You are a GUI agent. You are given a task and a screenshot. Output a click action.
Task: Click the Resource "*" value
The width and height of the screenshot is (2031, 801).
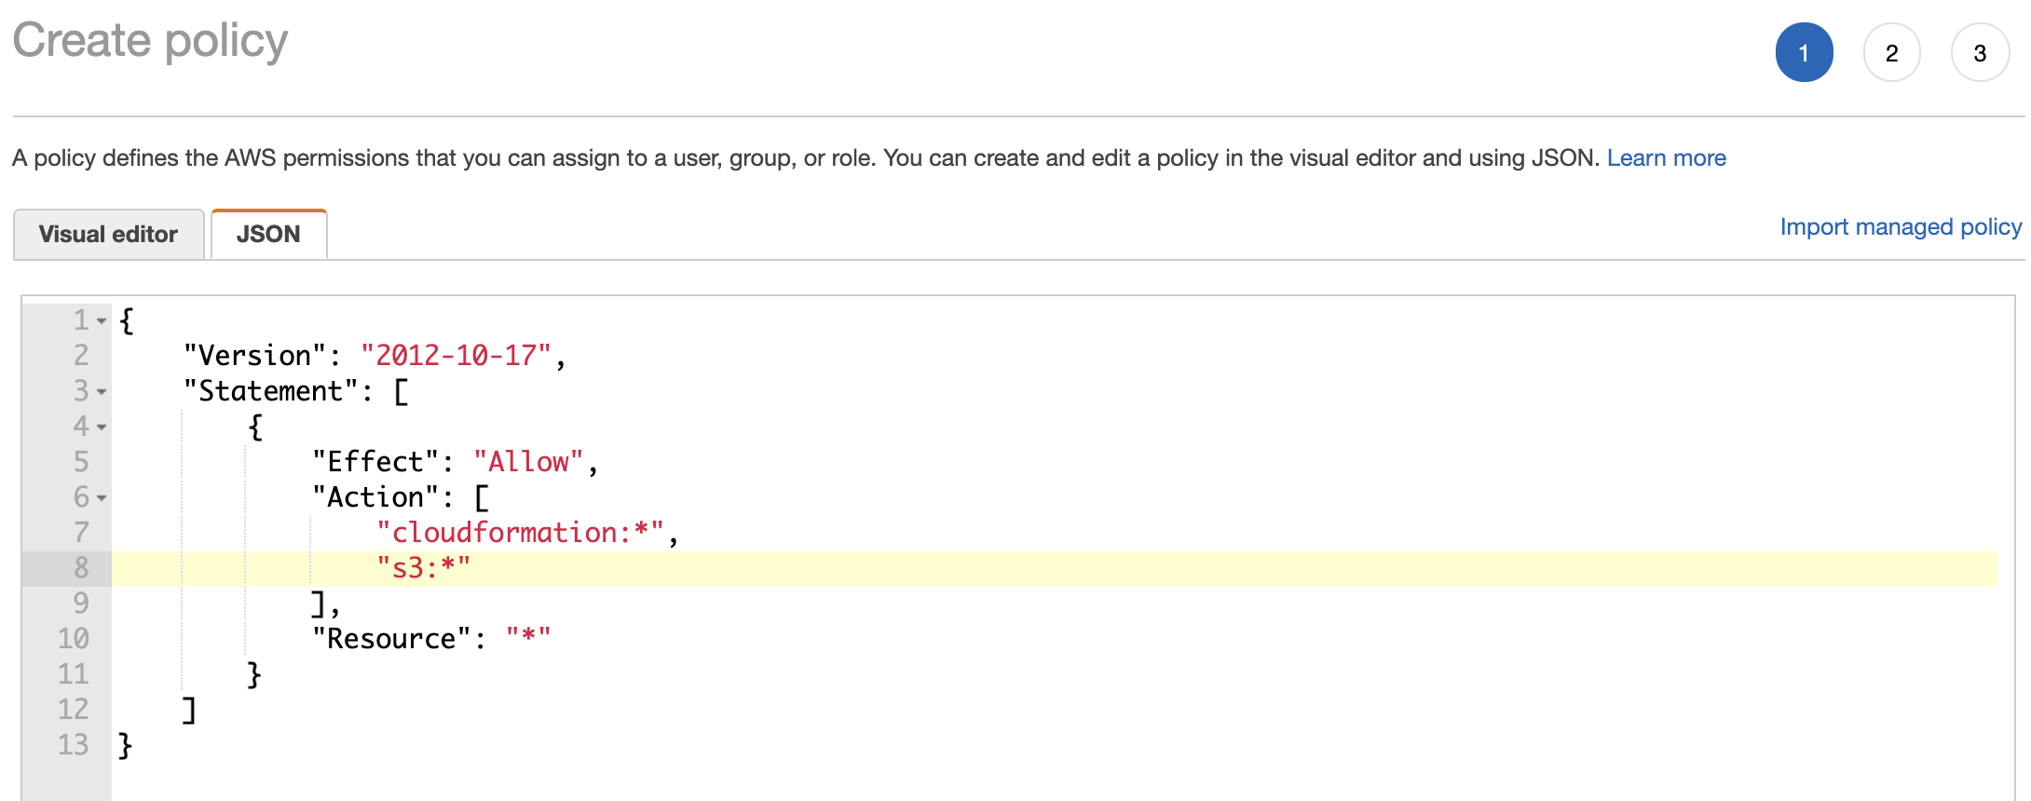click(x=528, y=638)
